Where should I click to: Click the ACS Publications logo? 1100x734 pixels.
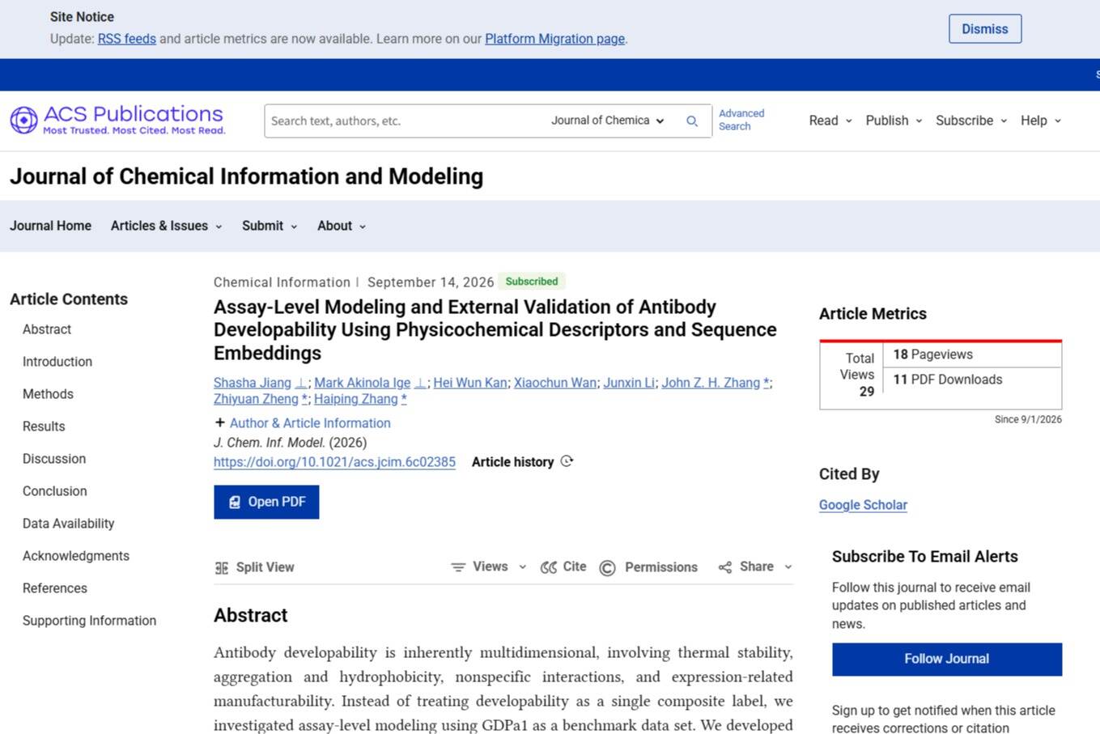[117, 120]
